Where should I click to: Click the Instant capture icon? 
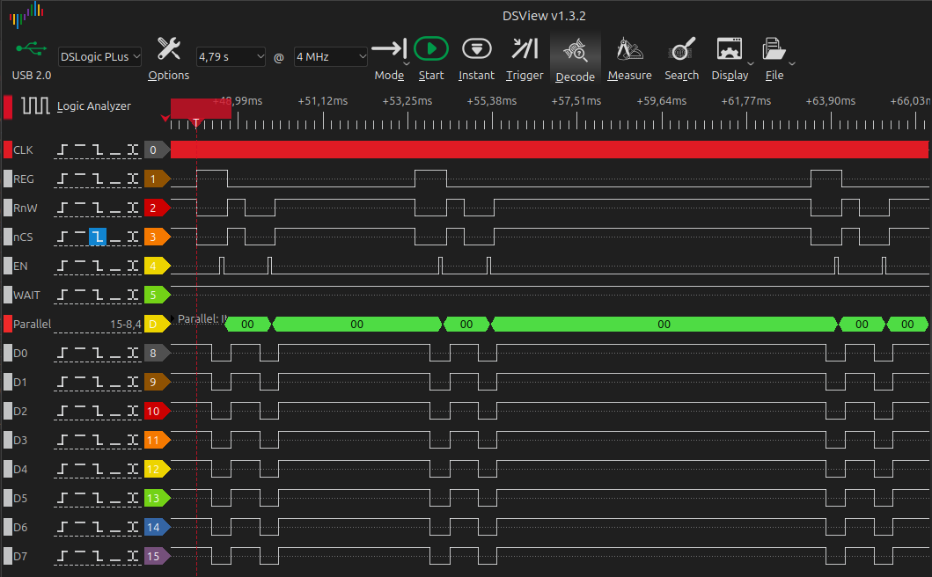tap(476, 49)
